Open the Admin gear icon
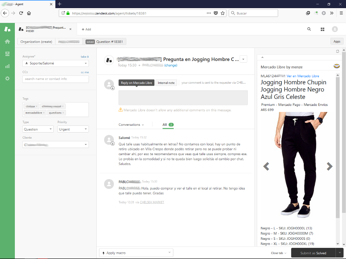 tap(7, 78)
